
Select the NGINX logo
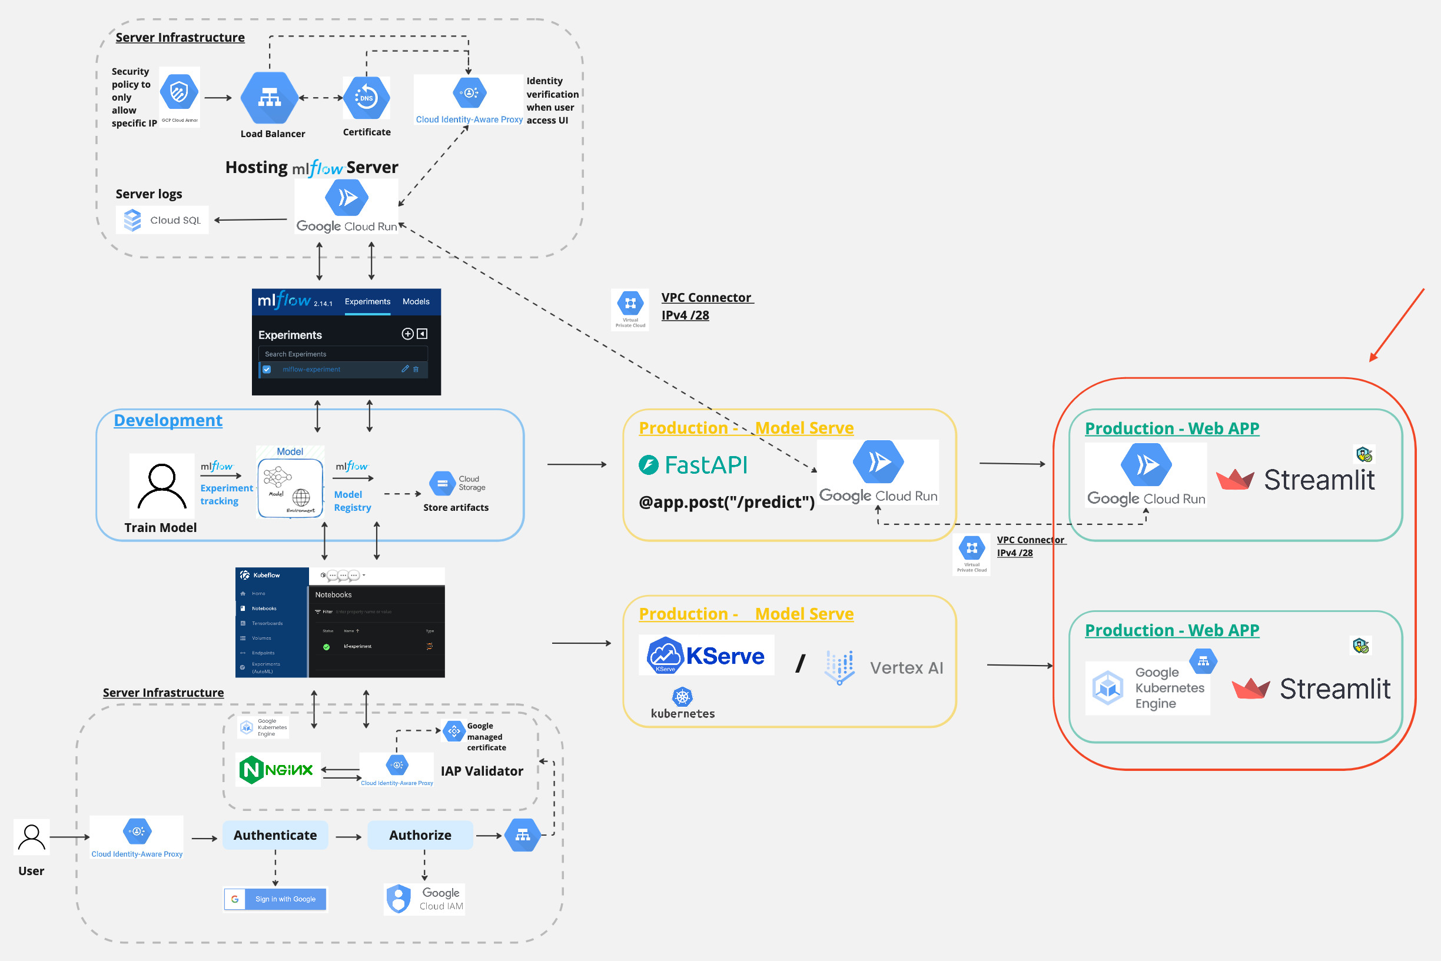coord(276,770)
